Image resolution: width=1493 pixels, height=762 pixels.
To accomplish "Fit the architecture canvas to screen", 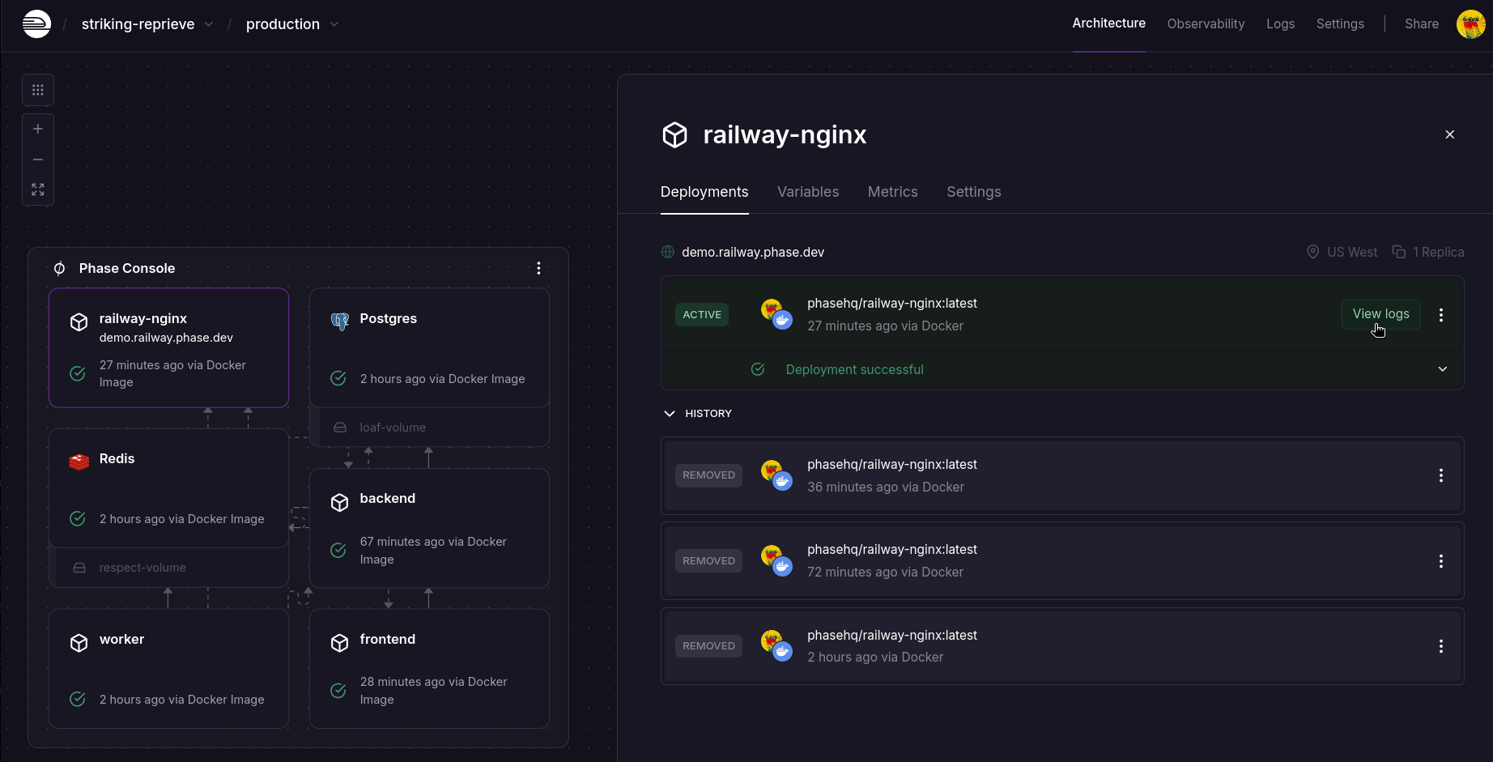I will (x=37, y=189).
